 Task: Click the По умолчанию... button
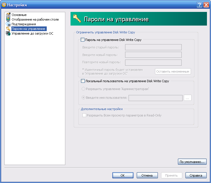pos(192,162)
